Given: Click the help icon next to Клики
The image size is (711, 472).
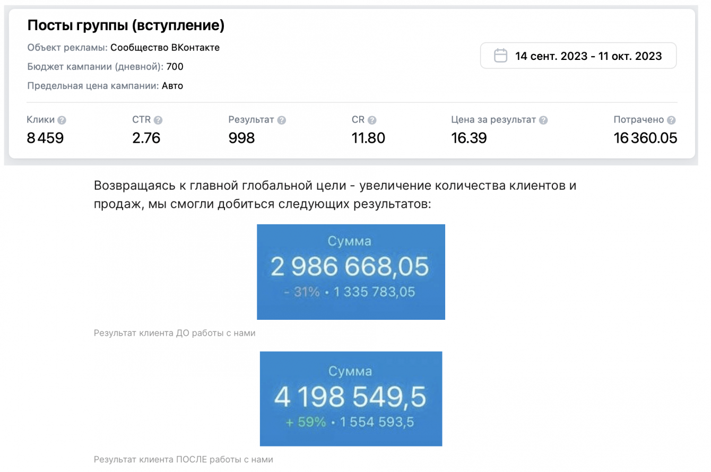Looking at the screenshot, I should click(62, 120).
